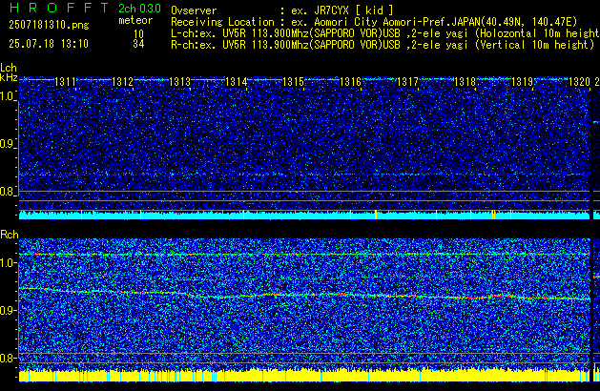Click the yellow Rch signal level bar
The width and height of the screenshot is (600, 391).
click(x=304, y=376)
